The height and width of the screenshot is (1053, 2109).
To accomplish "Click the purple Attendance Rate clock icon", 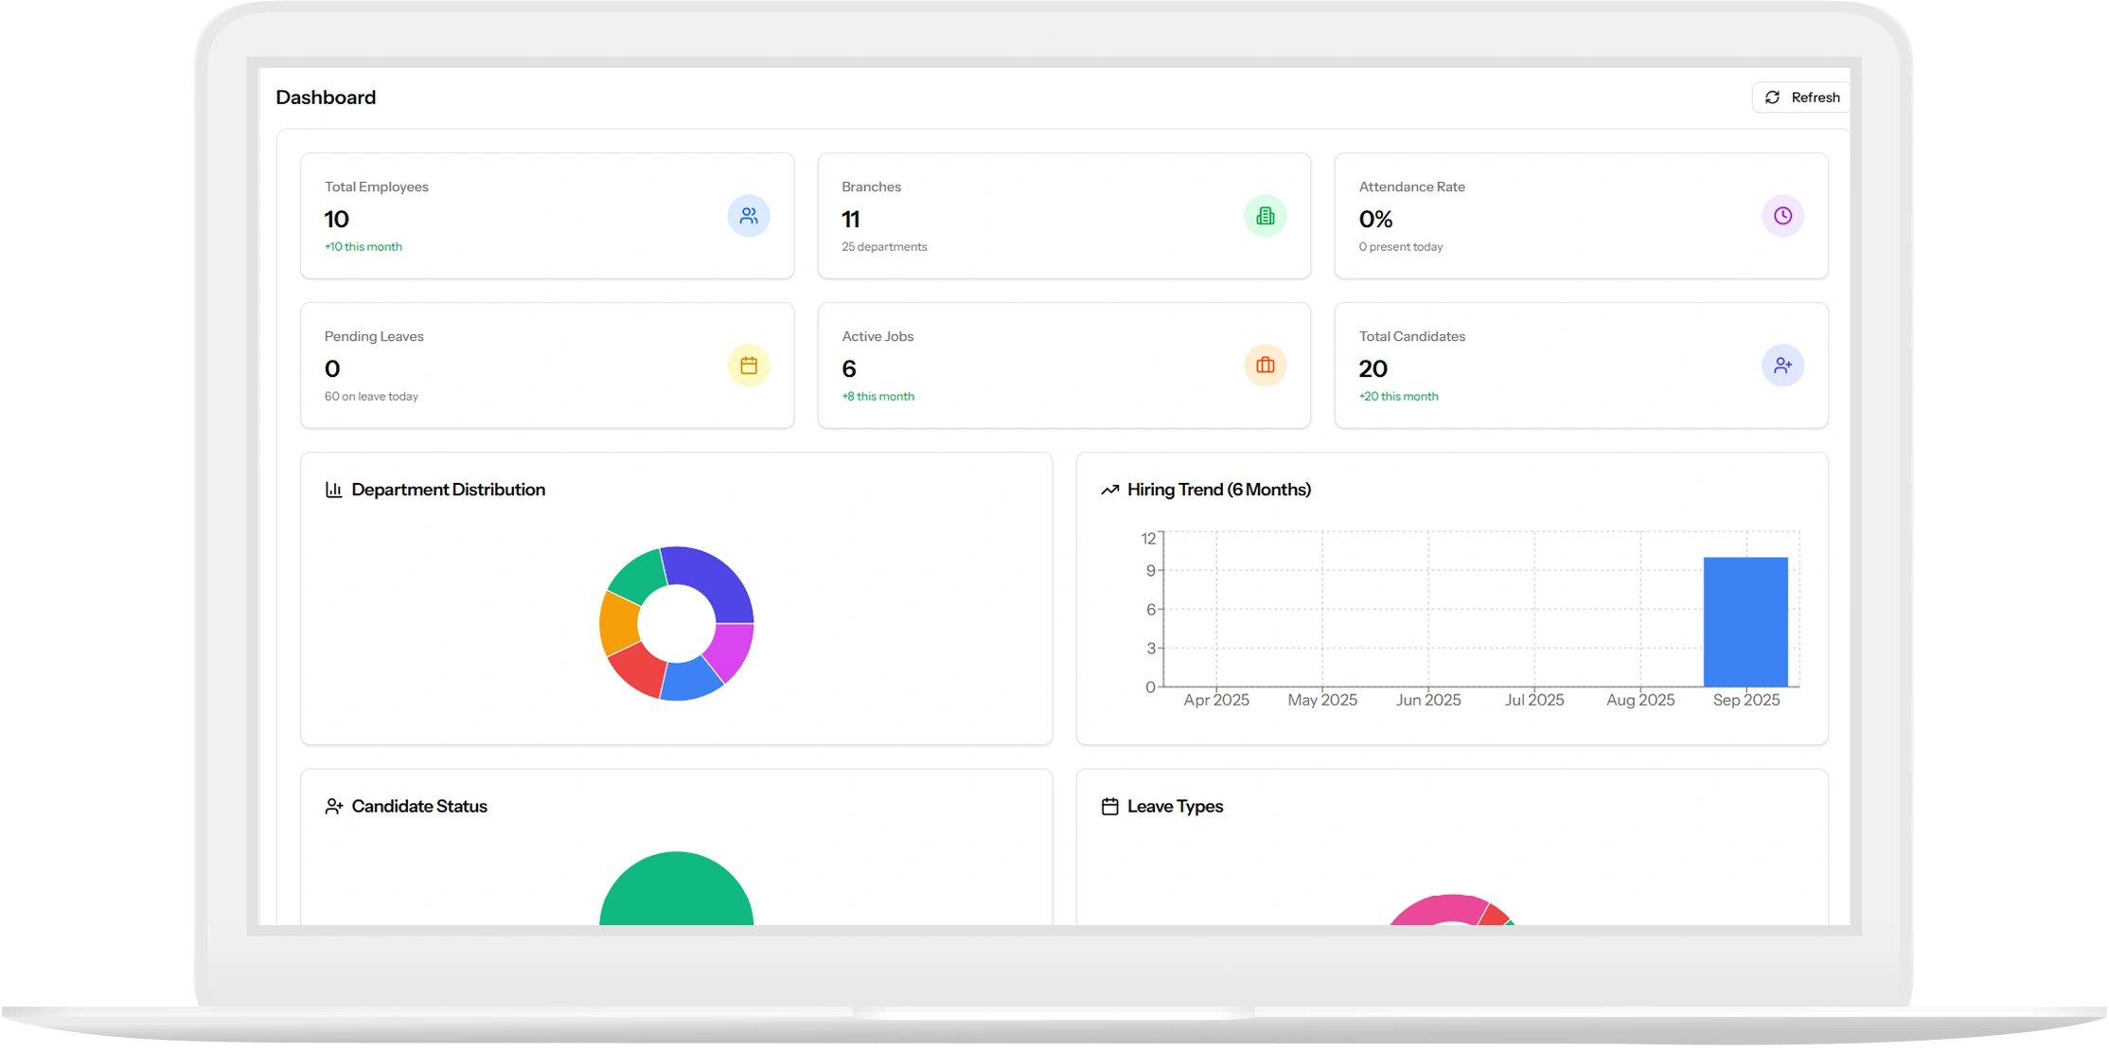I will click(x=1782, y=216).
